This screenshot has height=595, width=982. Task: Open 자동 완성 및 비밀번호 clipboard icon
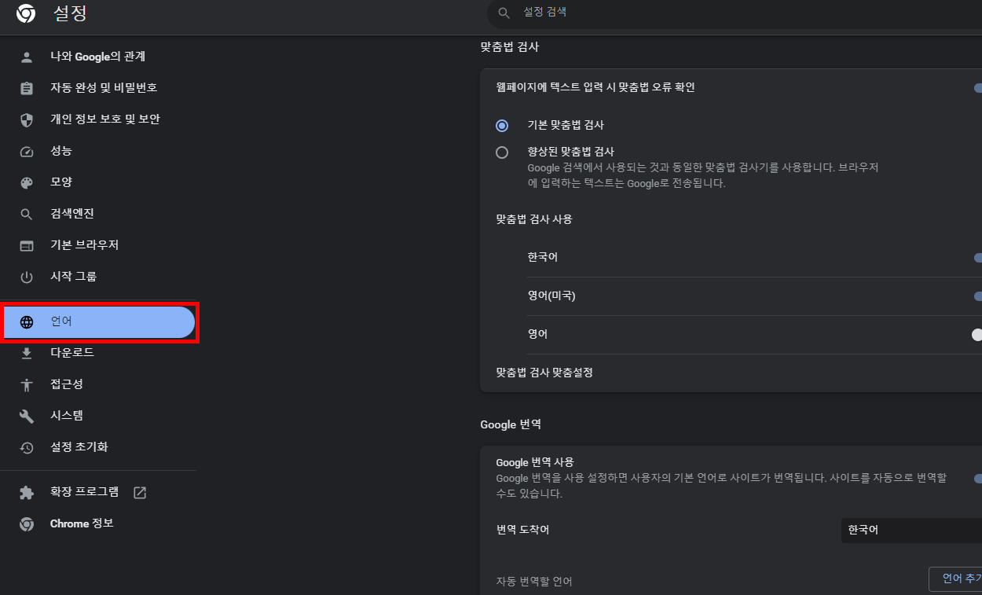(27, 88)
